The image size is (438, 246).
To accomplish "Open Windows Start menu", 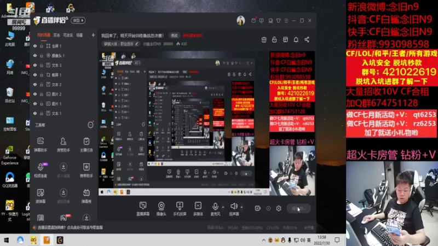I will tap(6, 240).
